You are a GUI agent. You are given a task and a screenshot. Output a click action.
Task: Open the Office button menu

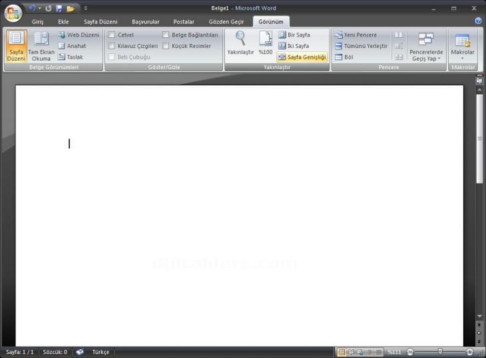pos(13,13)
